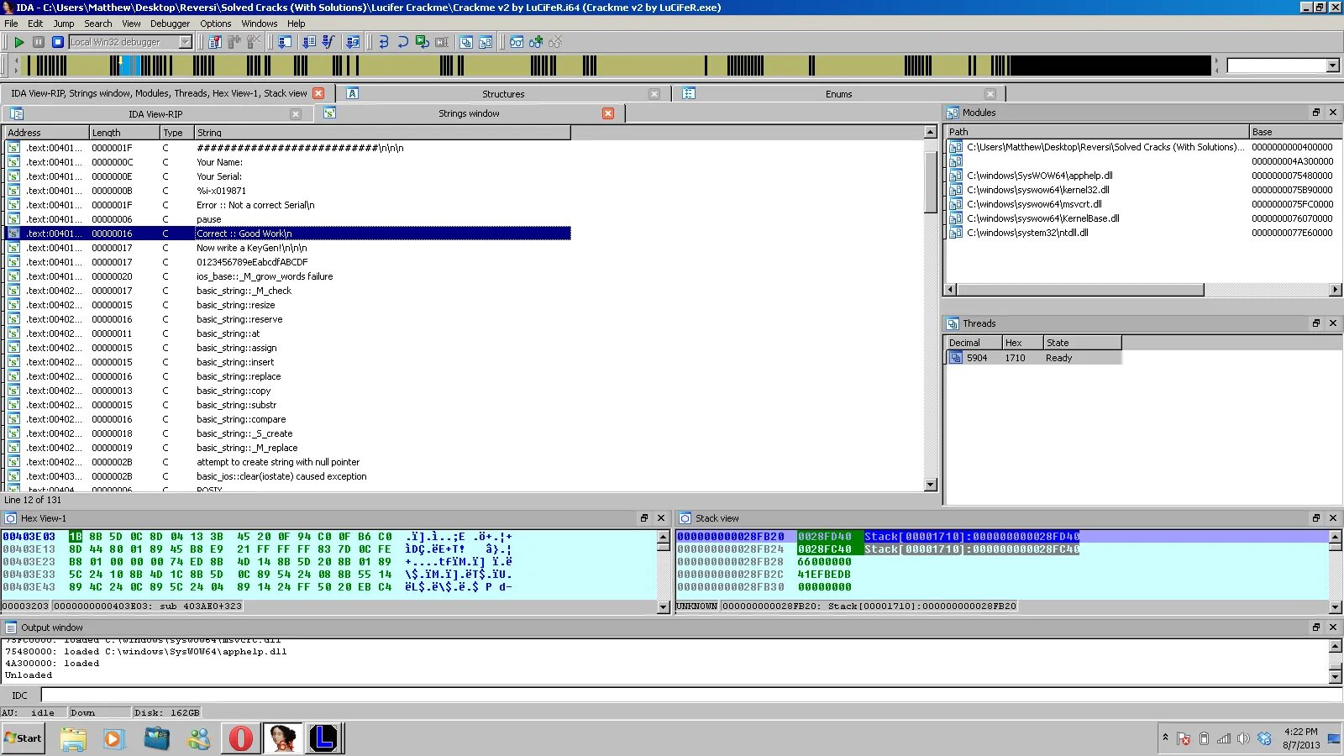Select the 'Error :: Not a correct Serial' string
The image size is (1344, 756).
[x=255, y=205]
